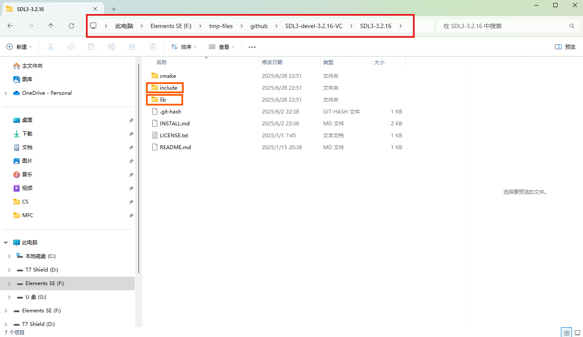
Task: Open the See more (...) toolbar menu
Action: [x=252, y=47]
